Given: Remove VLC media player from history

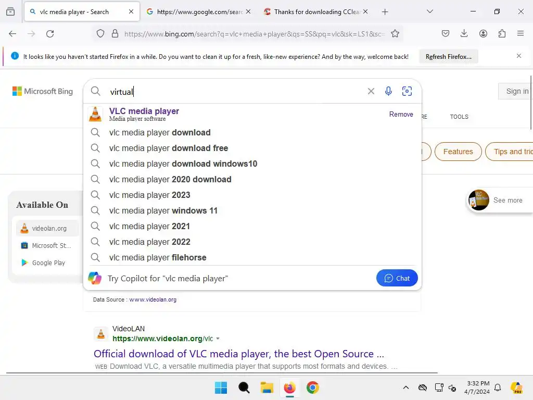Looking at the screenshot, I should 401,114.
